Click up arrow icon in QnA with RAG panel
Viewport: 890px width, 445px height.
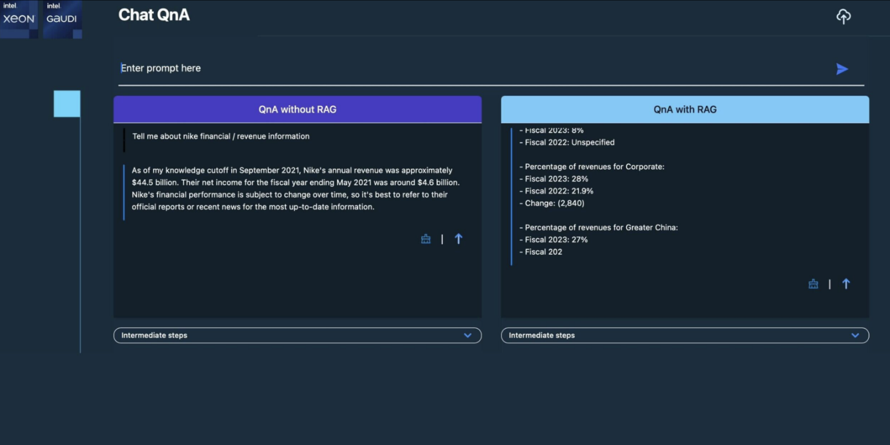[x=846, y=284]
